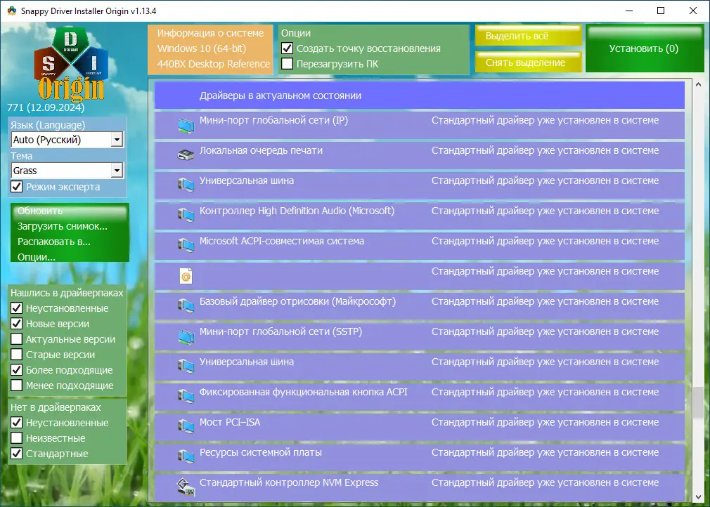This screenshot has height=507, width=710.
Task: Click Драйверы в актуальном состоянии header
Action: pyautogui.click(x=419, y=96)
